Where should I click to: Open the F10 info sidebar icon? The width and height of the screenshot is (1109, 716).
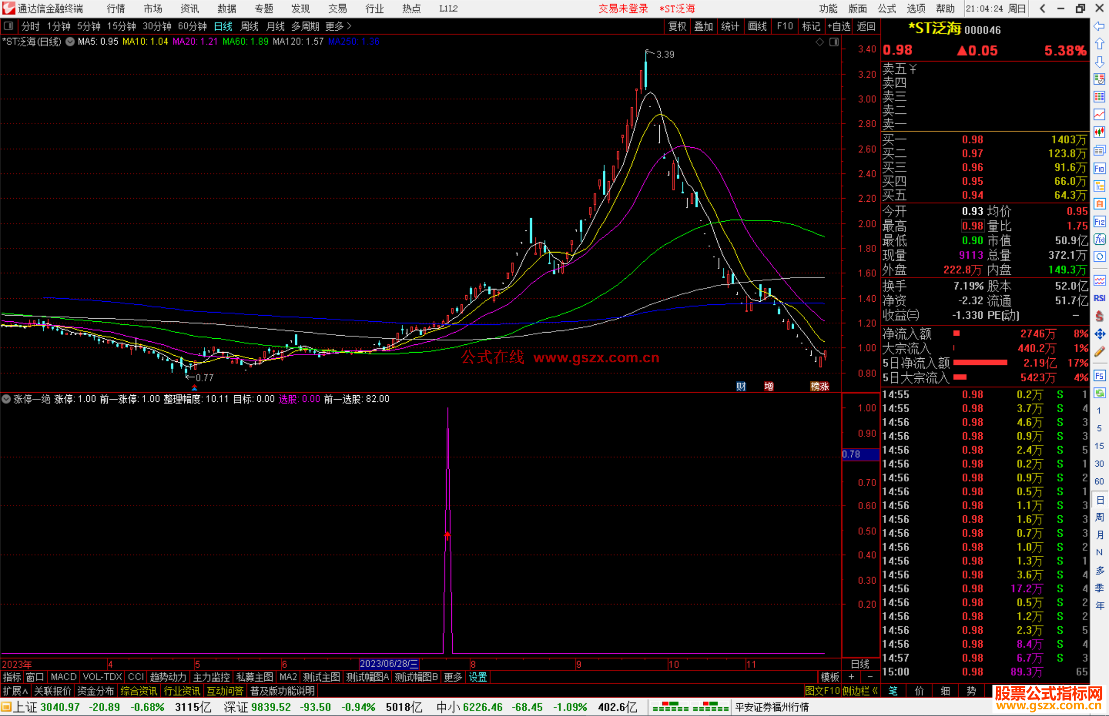pyautogui.click(x=1099, y=168)
